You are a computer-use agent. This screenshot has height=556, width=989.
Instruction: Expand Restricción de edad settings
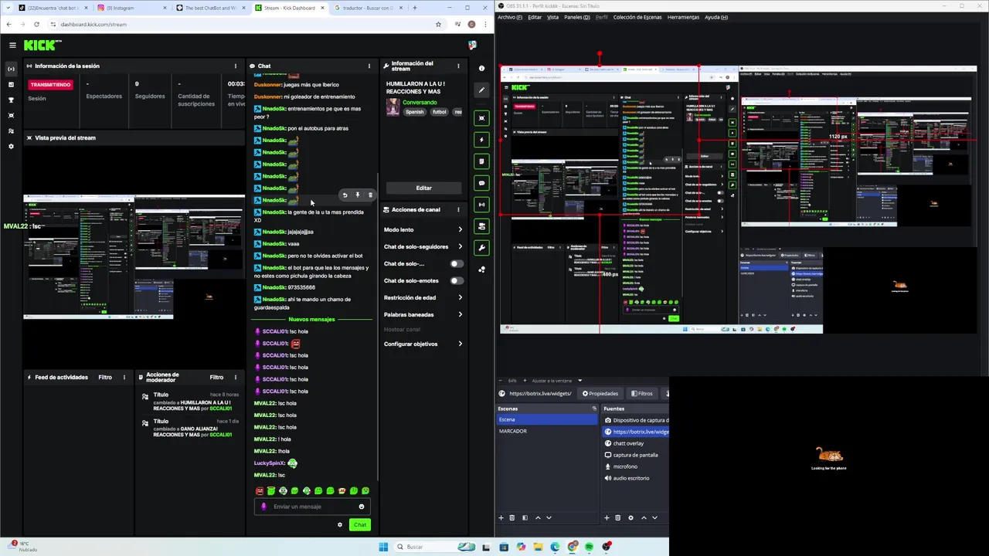click(423, 297)
